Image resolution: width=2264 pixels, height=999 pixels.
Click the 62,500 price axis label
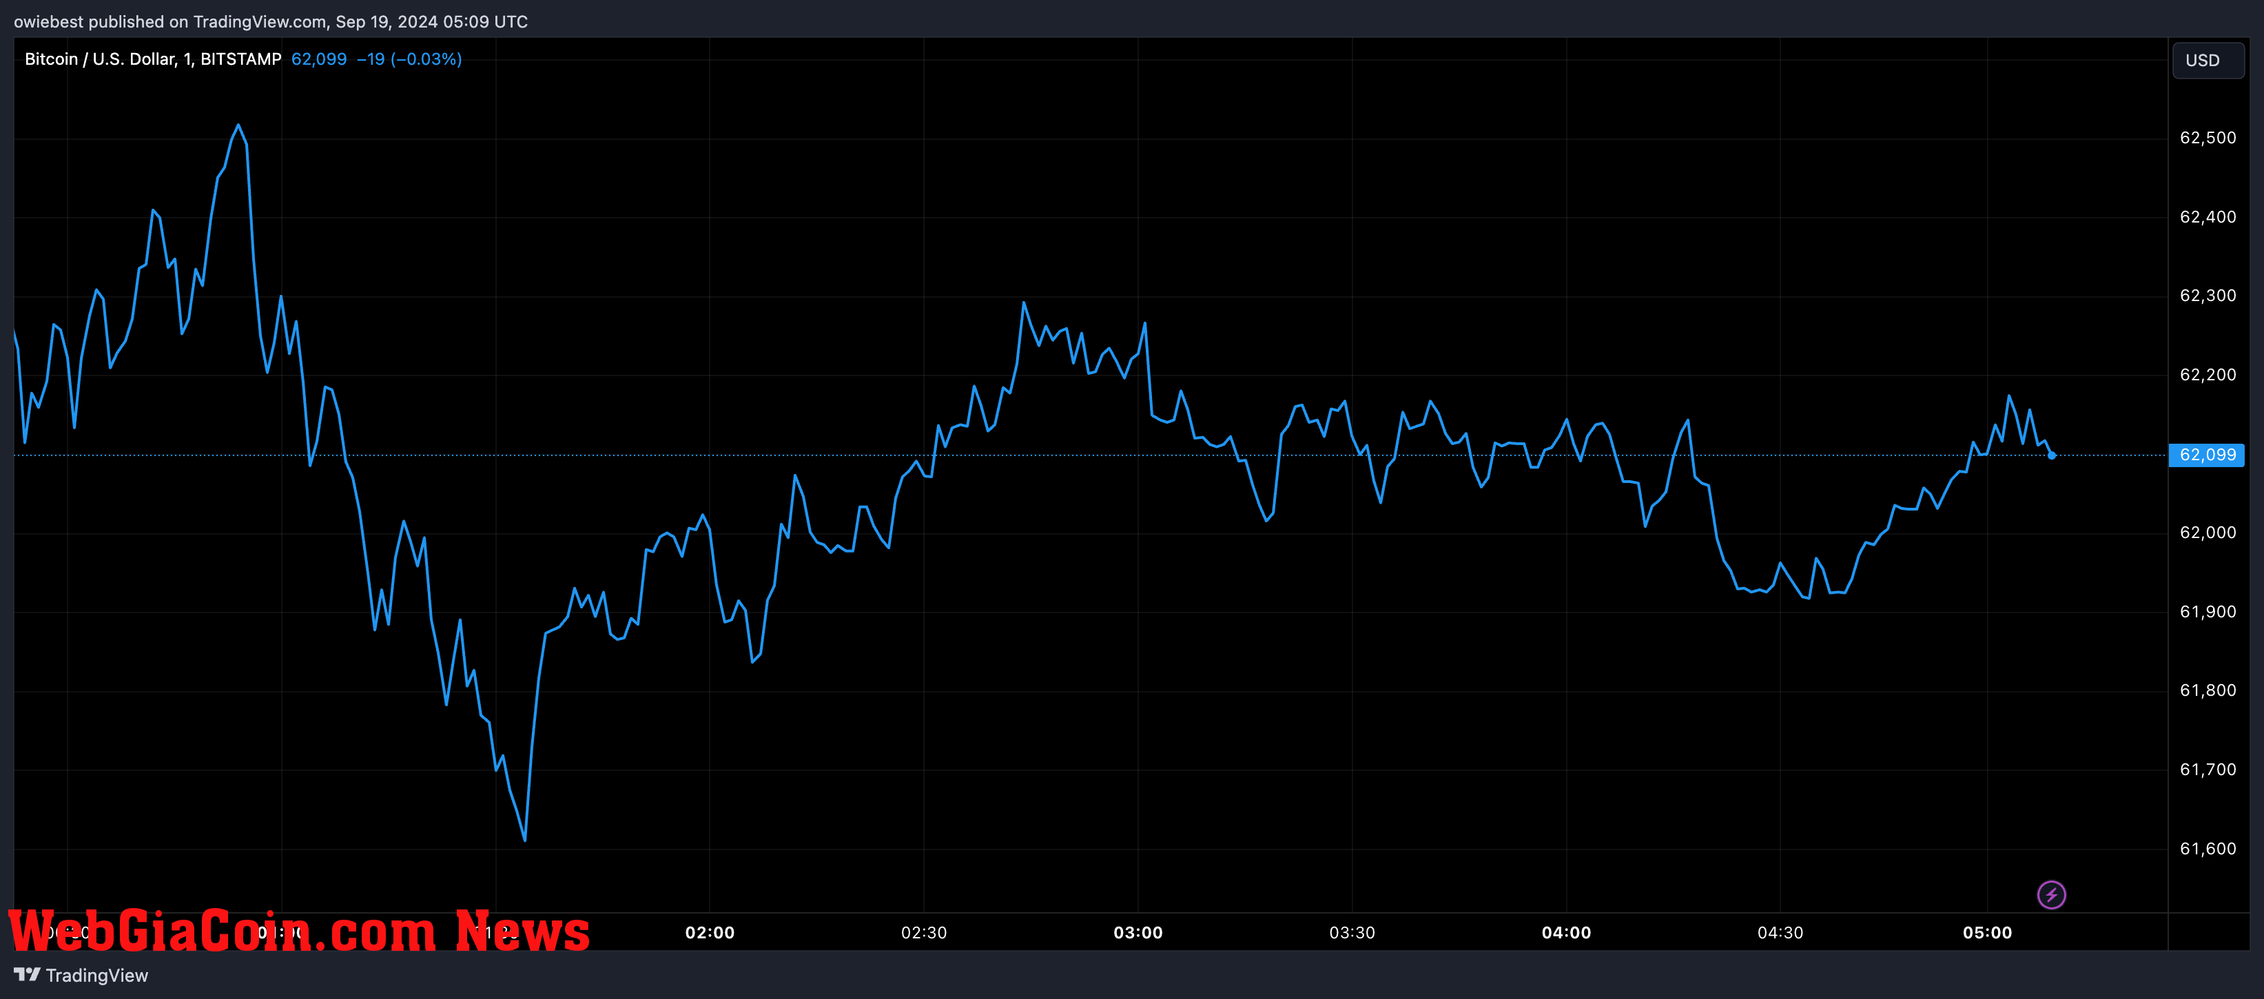point(2208,138)
